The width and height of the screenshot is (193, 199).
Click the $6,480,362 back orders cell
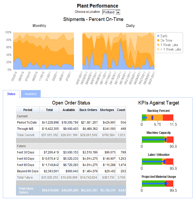click(88, 129)
